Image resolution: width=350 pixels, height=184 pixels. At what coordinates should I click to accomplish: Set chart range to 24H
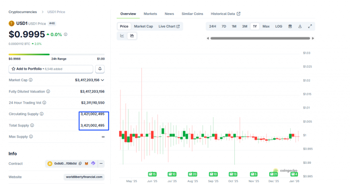click(212, 27)
